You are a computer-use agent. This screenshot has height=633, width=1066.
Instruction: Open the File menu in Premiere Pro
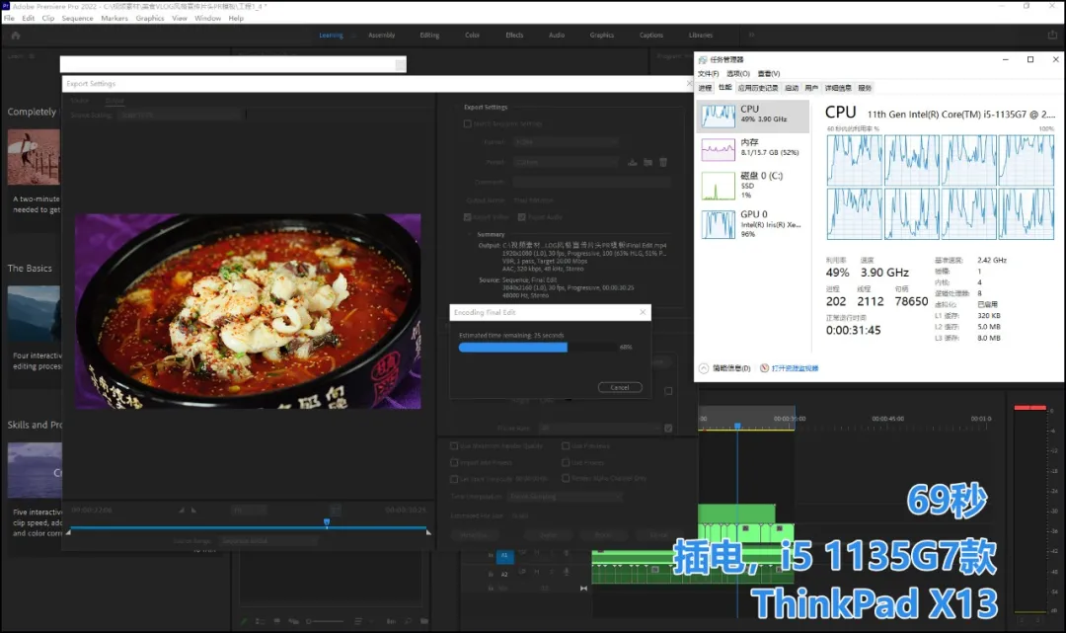[9, 19]
